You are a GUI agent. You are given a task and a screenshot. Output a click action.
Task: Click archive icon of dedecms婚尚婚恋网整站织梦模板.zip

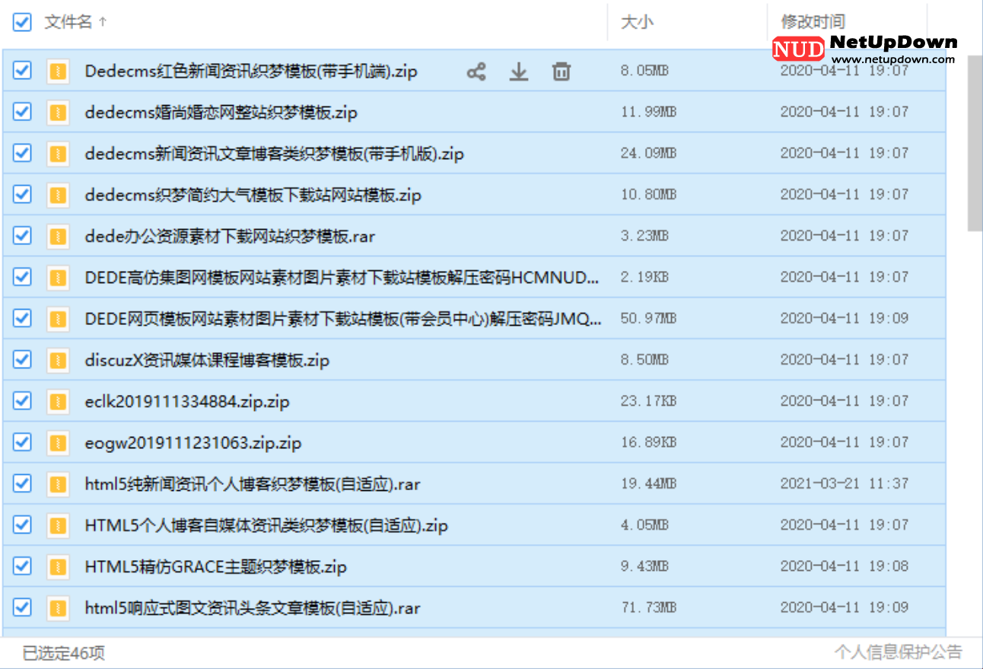click(x=58, y=113)
